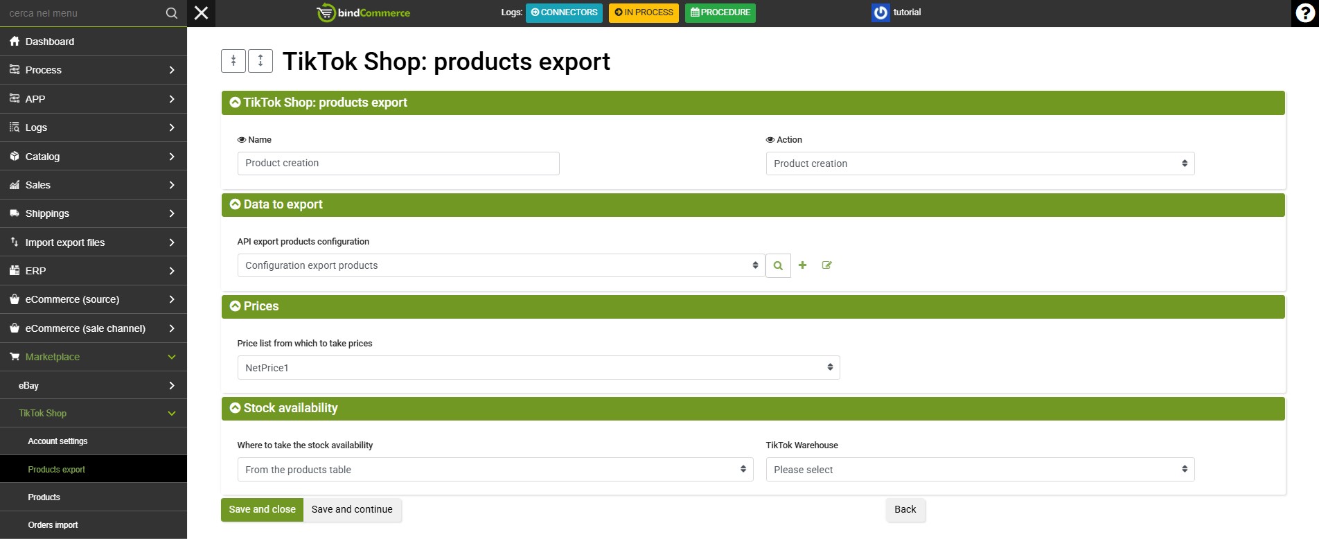Screen dimensions: 1319x539
Task: Click the Save and continue button
Action: pyautogui.click(x=352, y=510)
